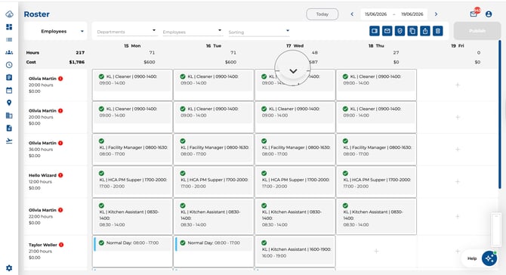This screenshot has width=506, height=275.
Task: Click the end date 19/06/2026 field
Action: (x=412, y=14)
